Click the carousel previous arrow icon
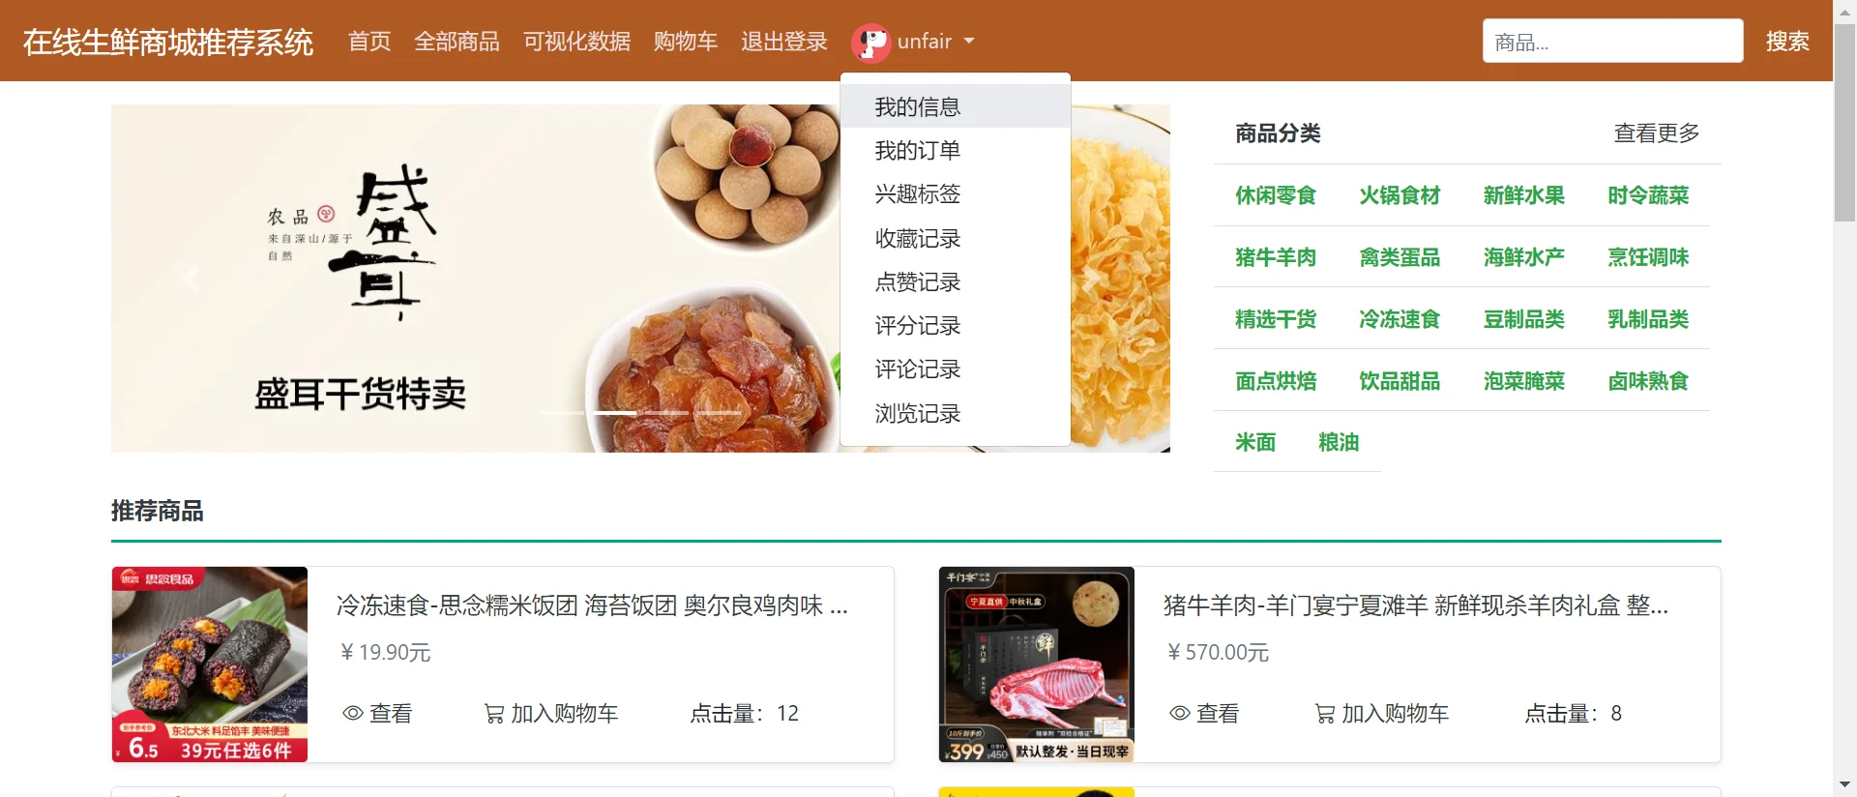Screen dimensions: 1857x797 coord(191,279)
